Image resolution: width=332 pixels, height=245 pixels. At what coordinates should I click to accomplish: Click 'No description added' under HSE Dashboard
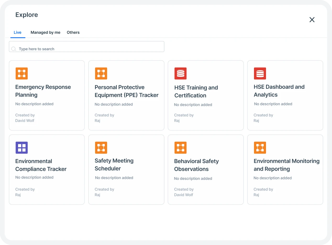(273, 104)
